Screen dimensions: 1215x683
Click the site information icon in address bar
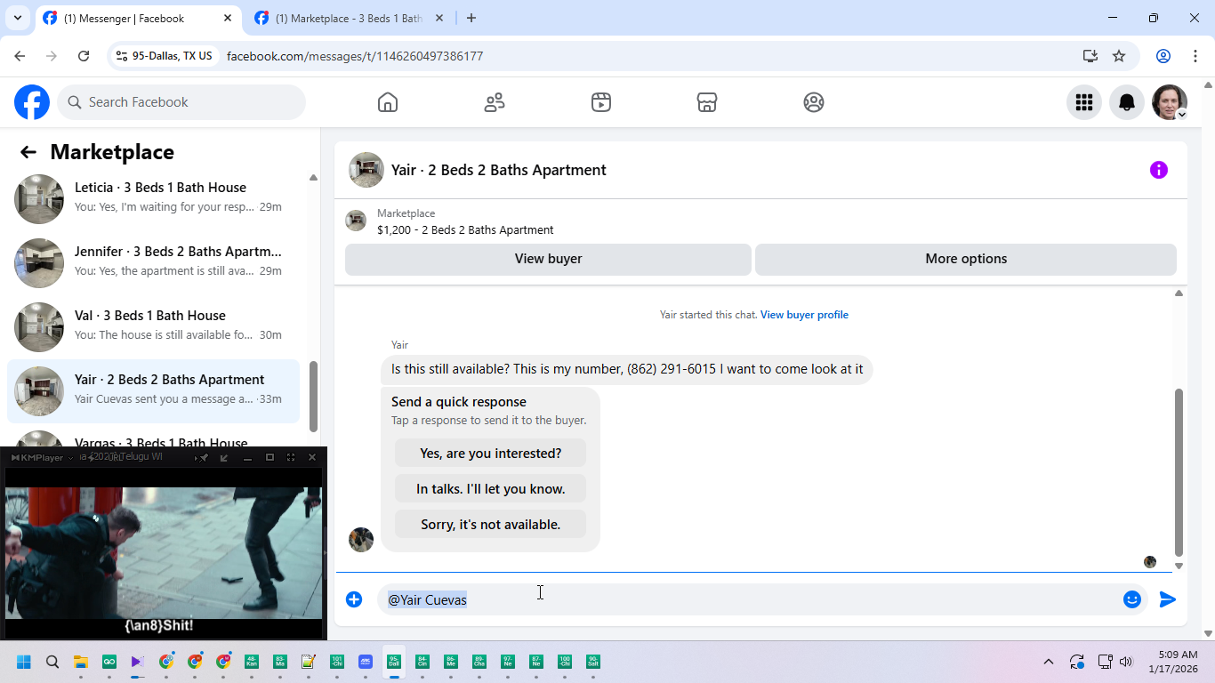122,56
